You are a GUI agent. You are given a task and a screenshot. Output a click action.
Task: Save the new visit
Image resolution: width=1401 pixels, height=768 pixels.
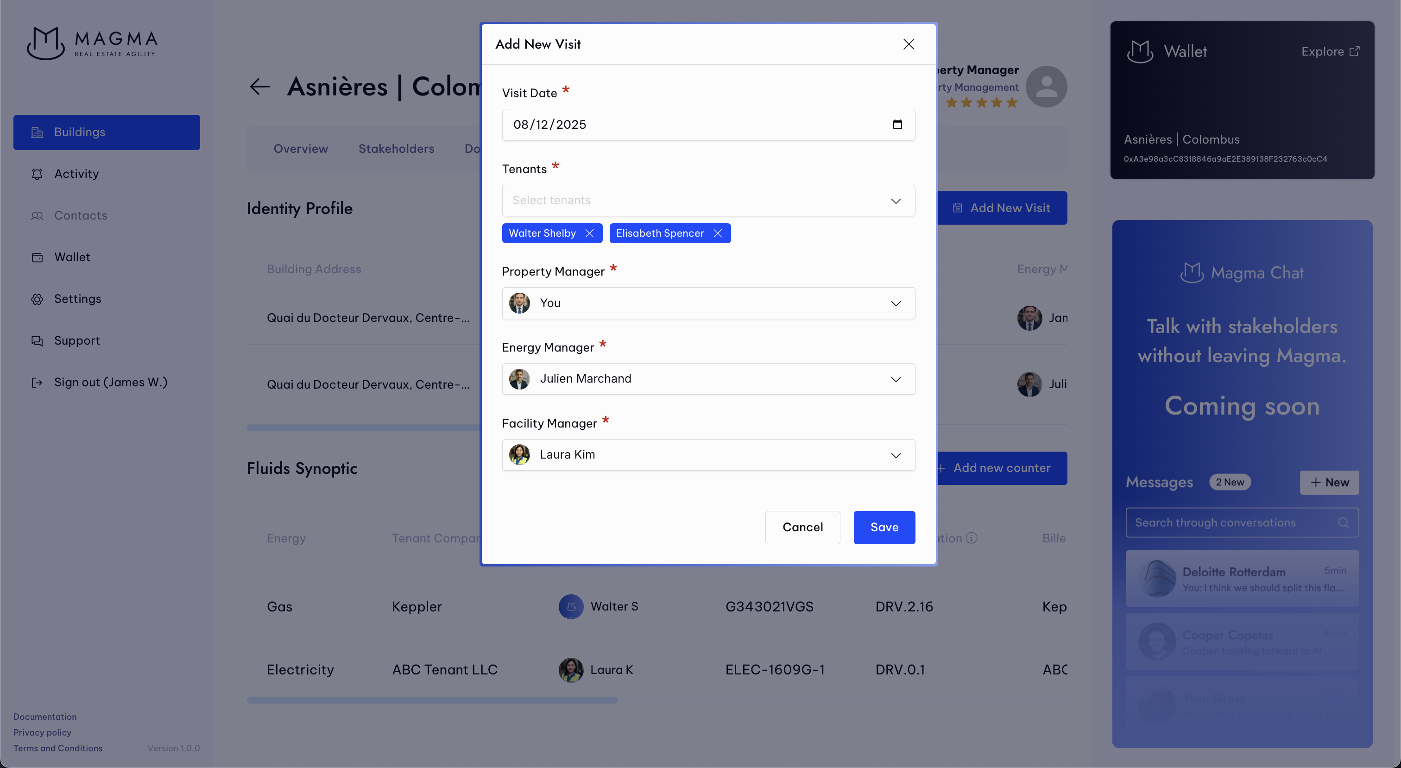[x=884, y=527]
